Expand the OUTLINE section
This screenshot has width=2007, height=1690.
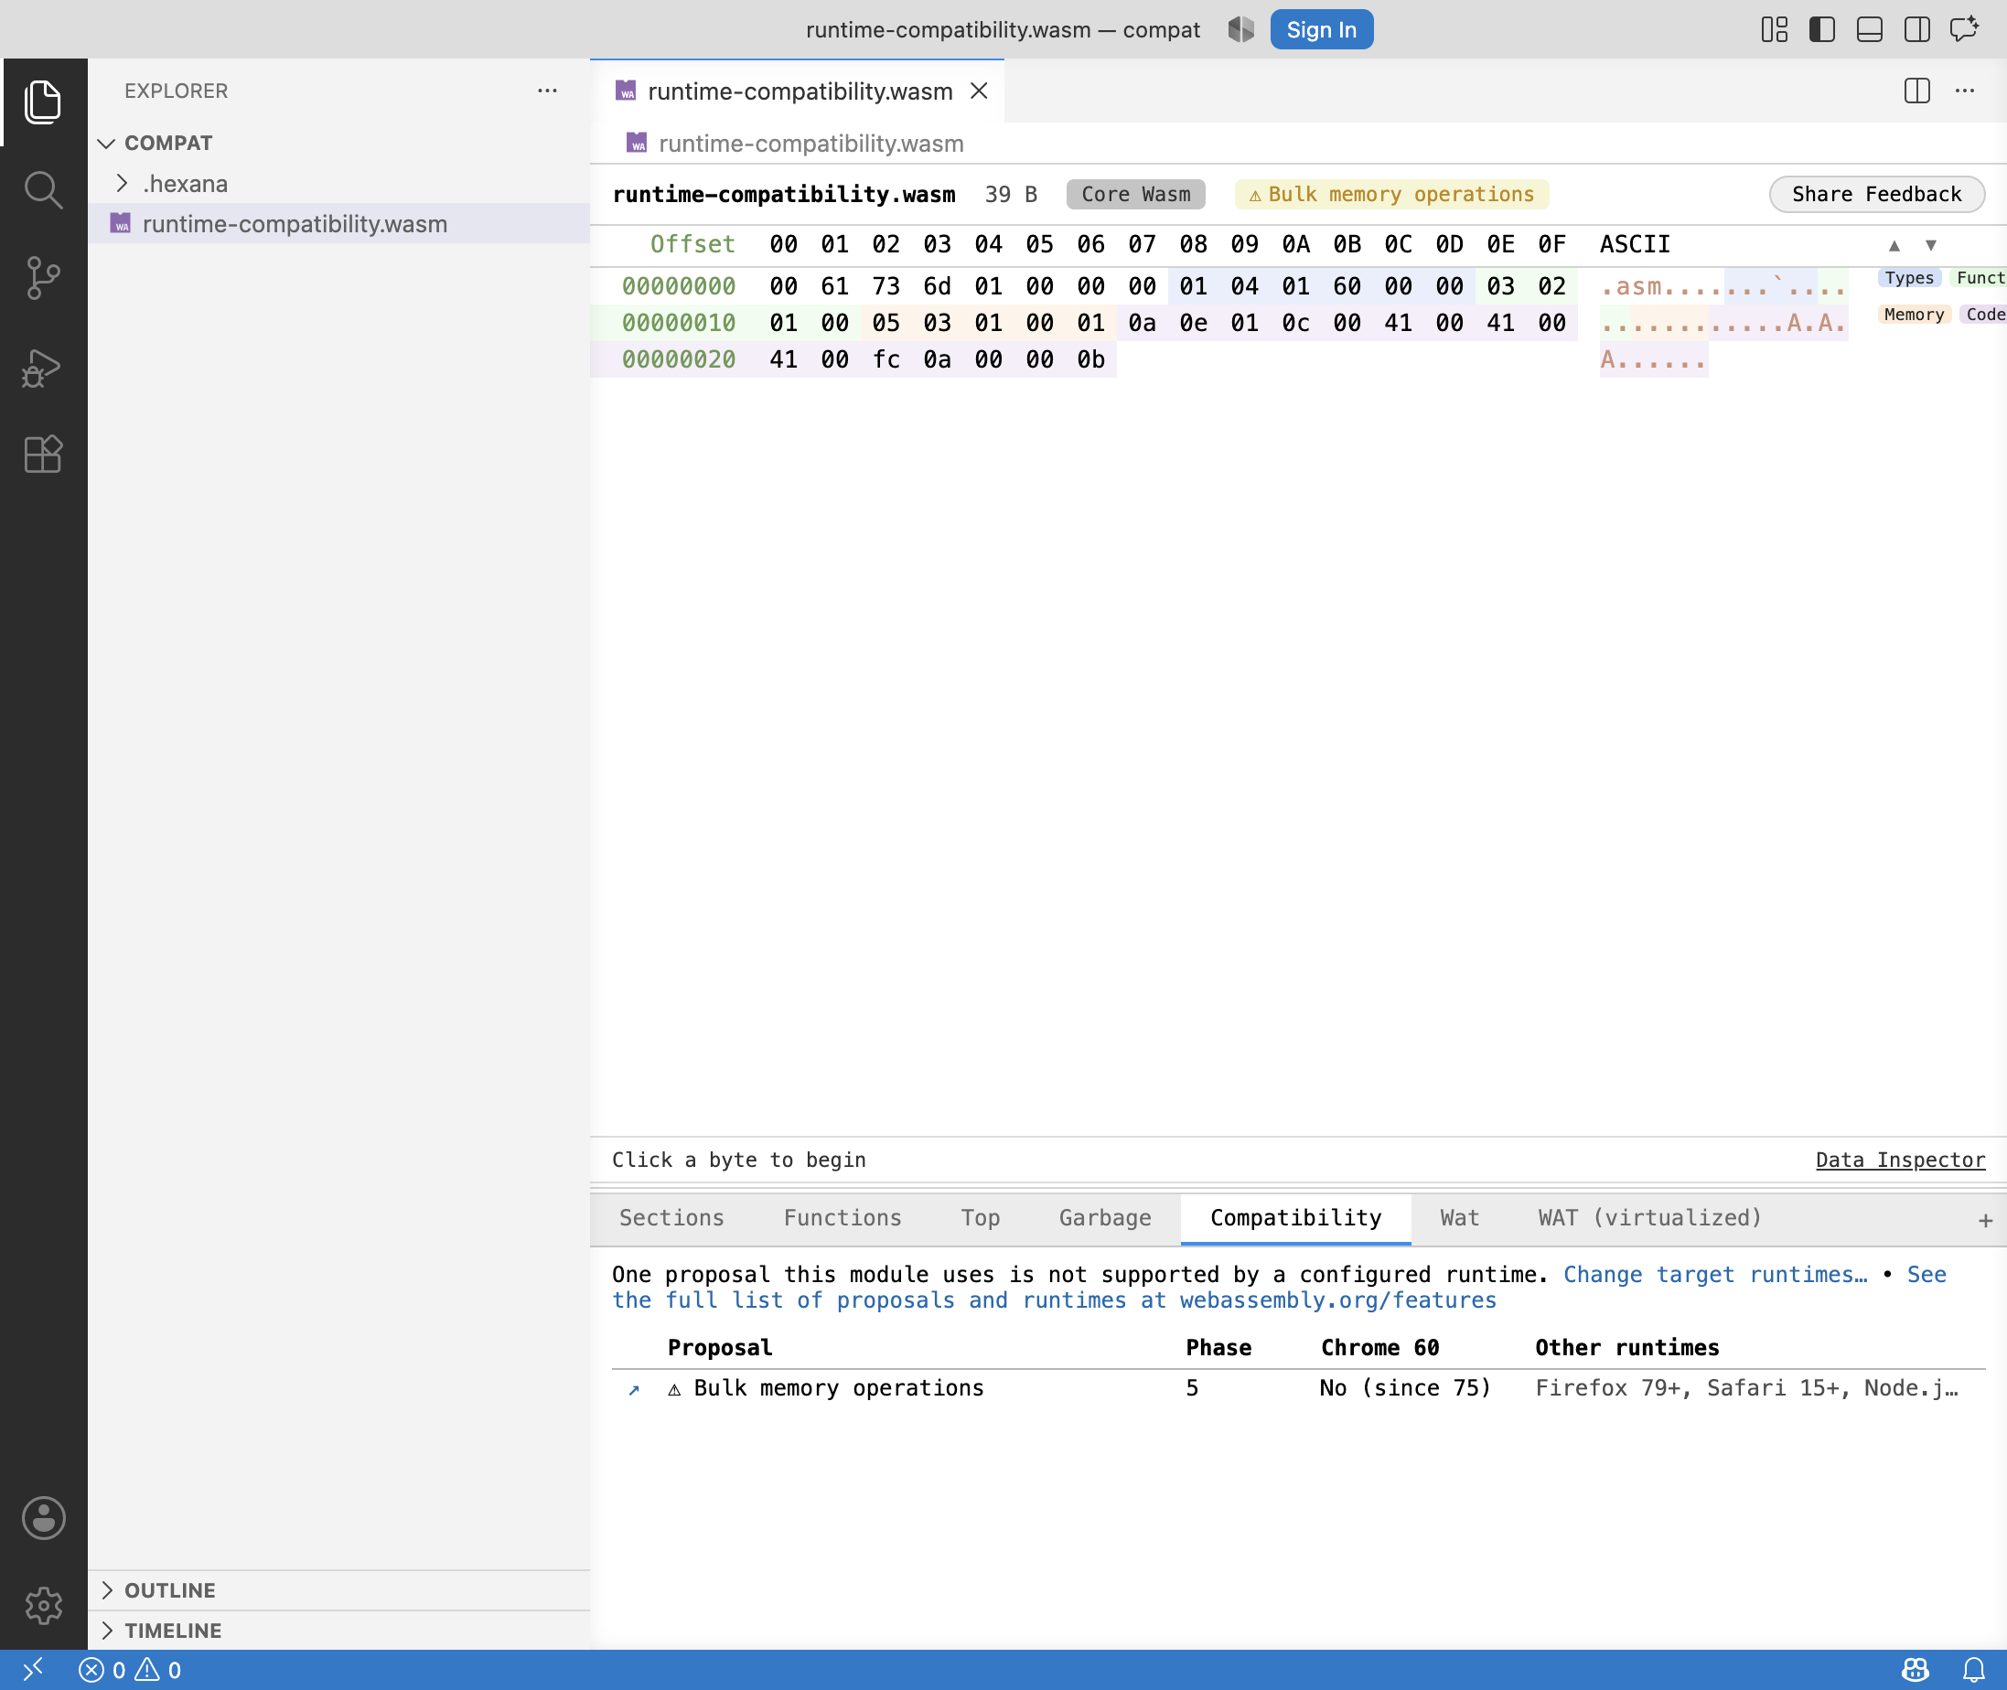pyautogui.click(x=339, y=1590)
